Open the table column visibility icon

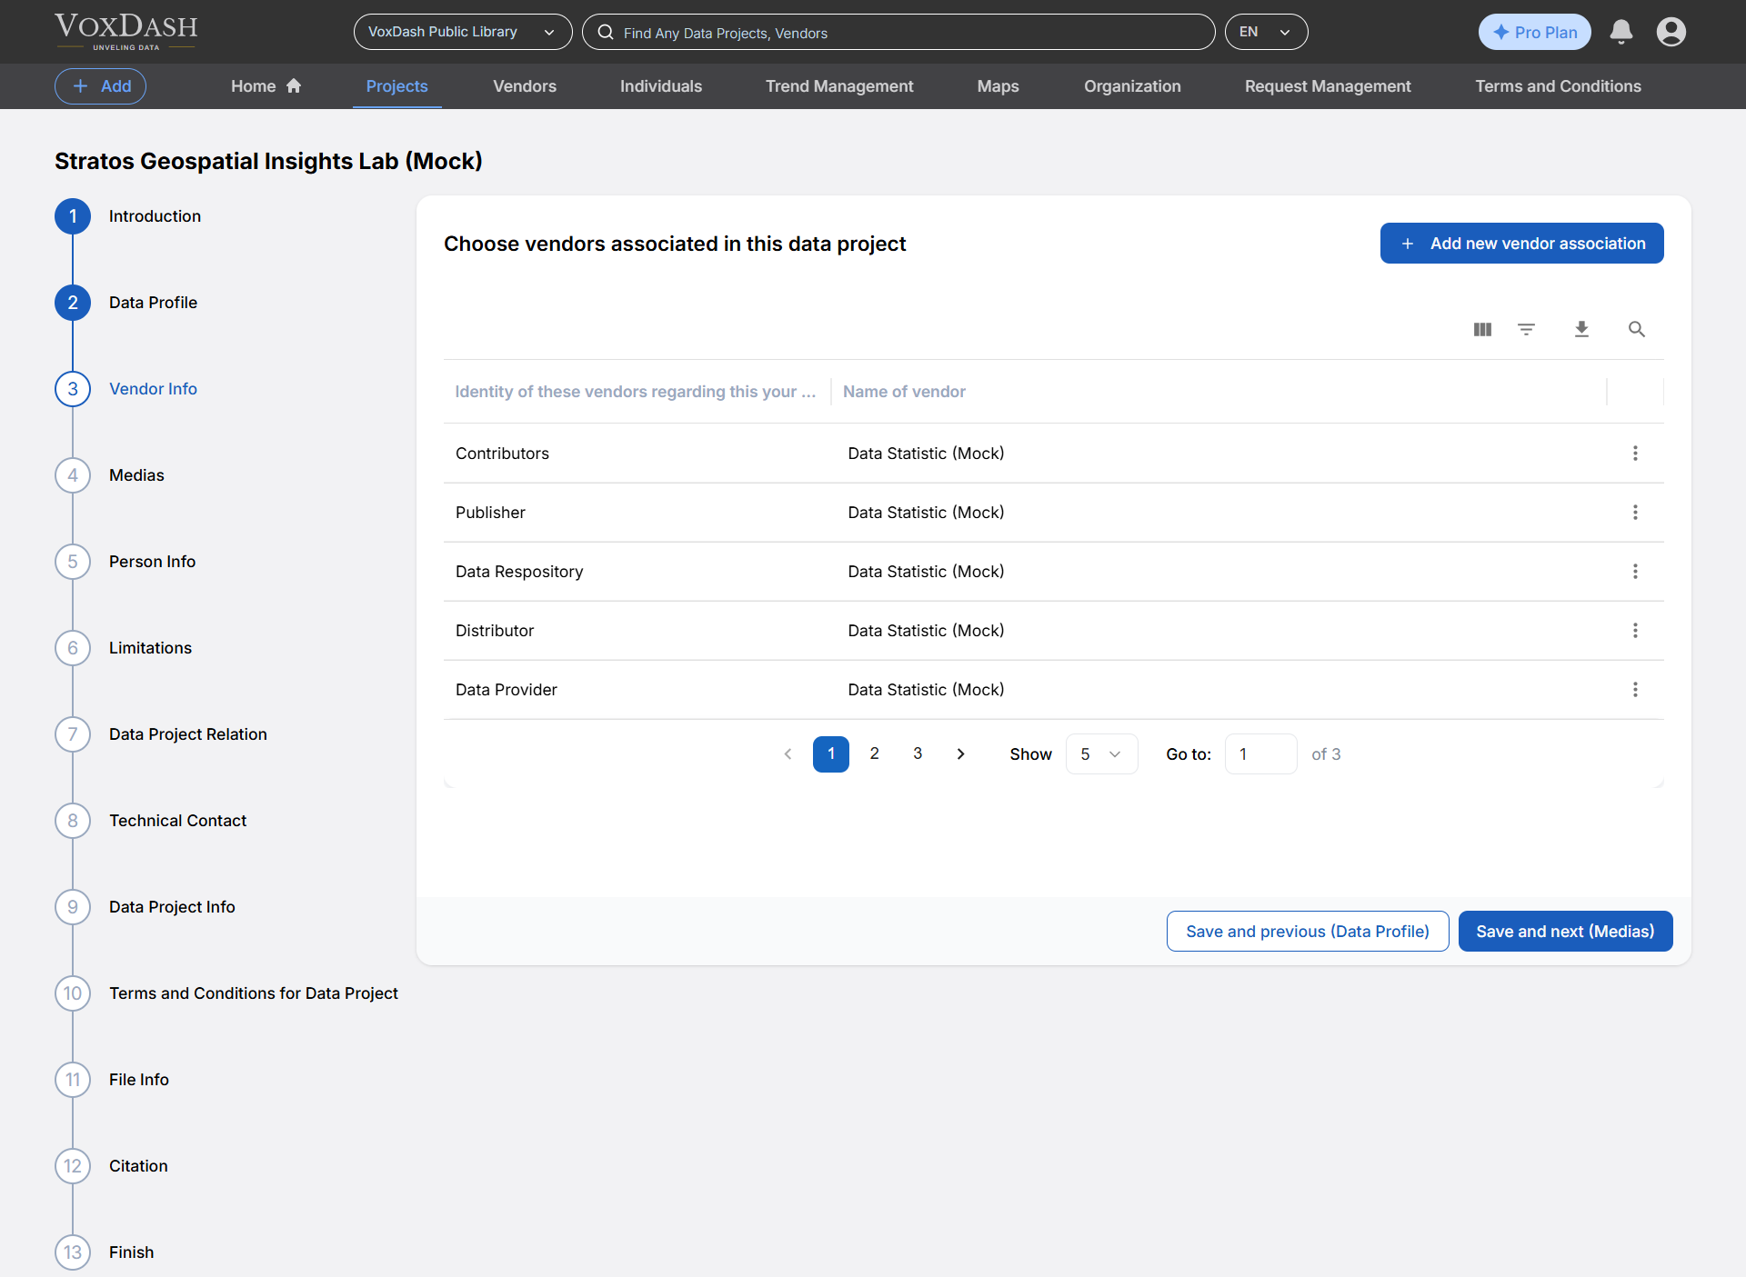click(1482, 329)
